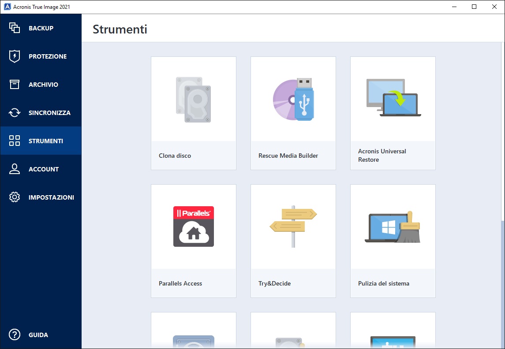505x349 pixels.
Task: Click the Try&Decide signpost icon
Action: pos(293,226)
